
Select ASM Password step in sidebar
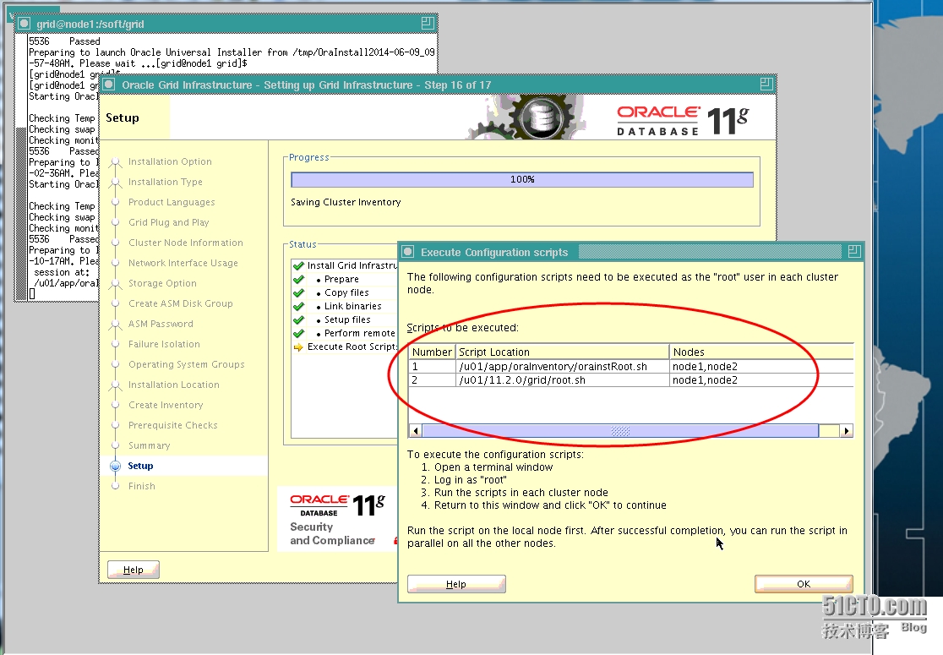[161, 324]
